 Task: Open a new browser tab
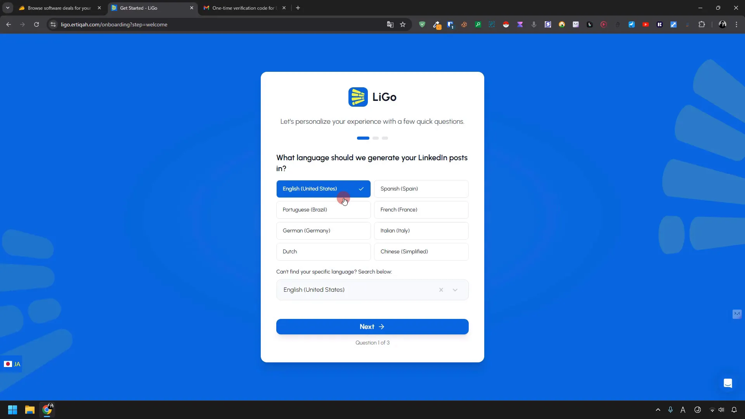click(298, 8)
